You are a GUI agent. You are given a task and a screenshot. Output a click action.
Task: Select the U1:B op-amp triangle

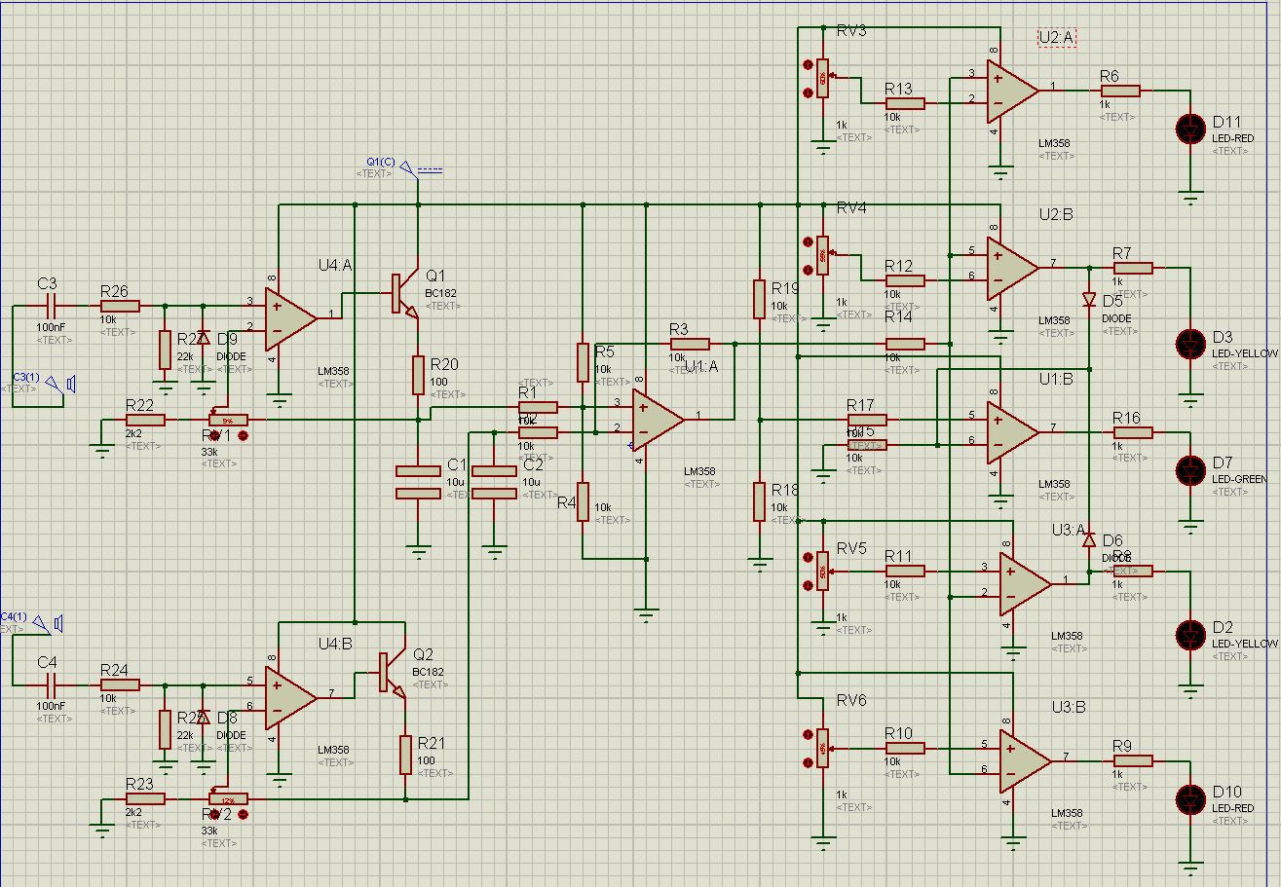click(x=1012, y=431)
